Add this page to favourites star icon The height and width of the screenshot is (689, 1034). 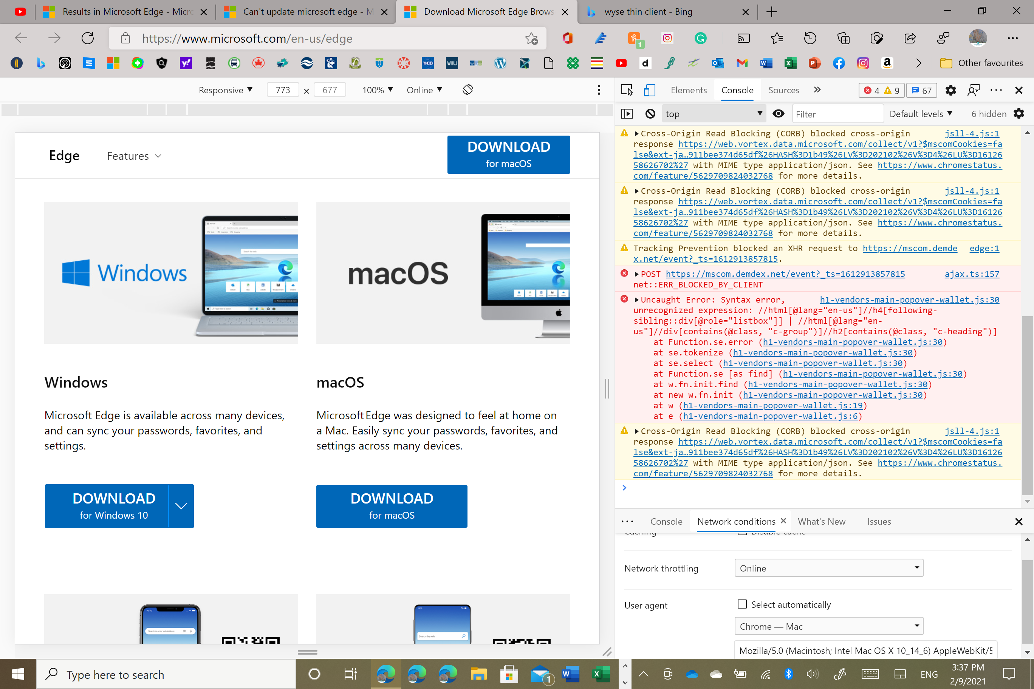point(531,39)
